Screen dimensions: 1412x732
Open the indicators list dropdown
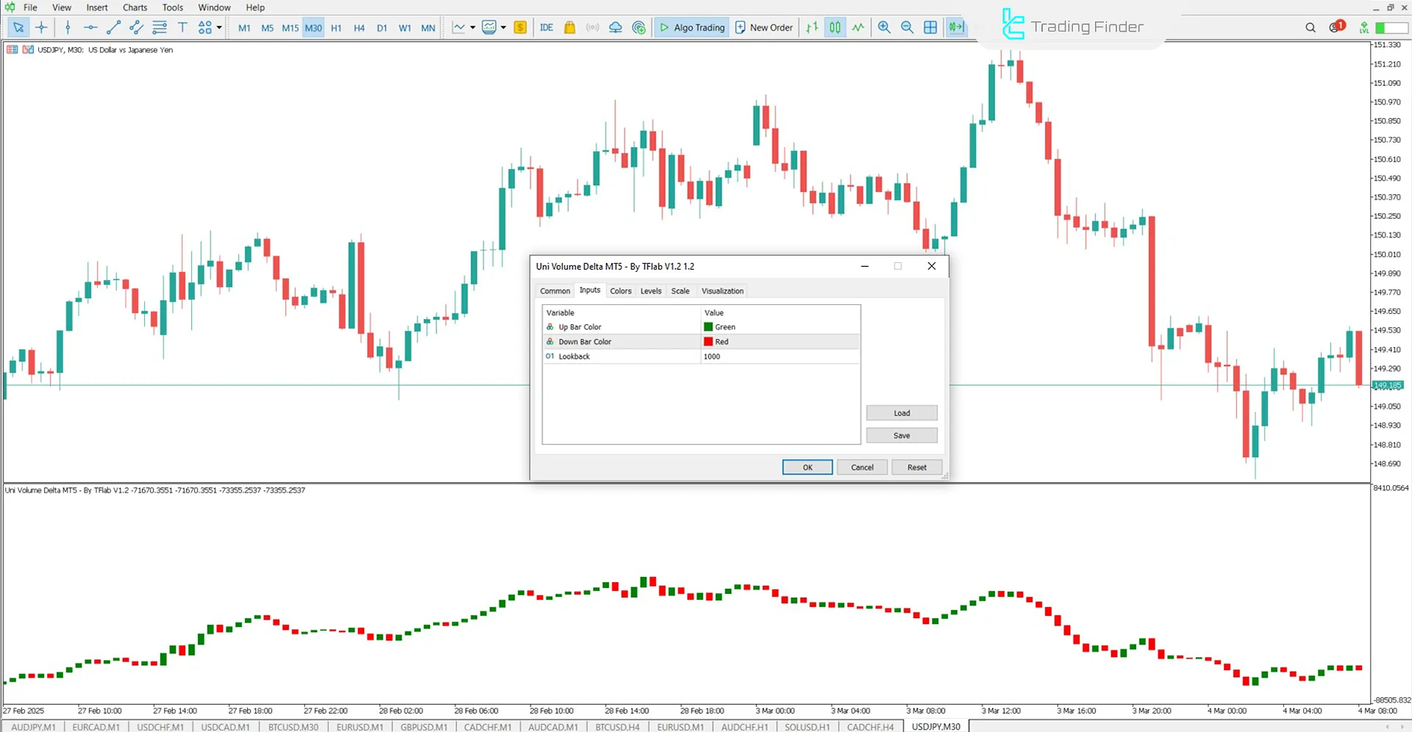(473, 27)
